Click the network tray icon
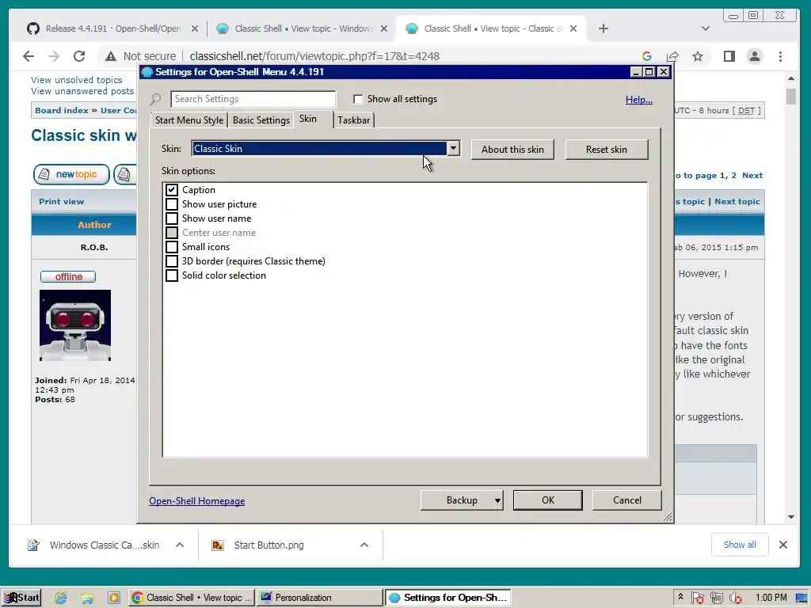This screenshot has height=608, width=811. pyautogui.click(x=716, y=598)
